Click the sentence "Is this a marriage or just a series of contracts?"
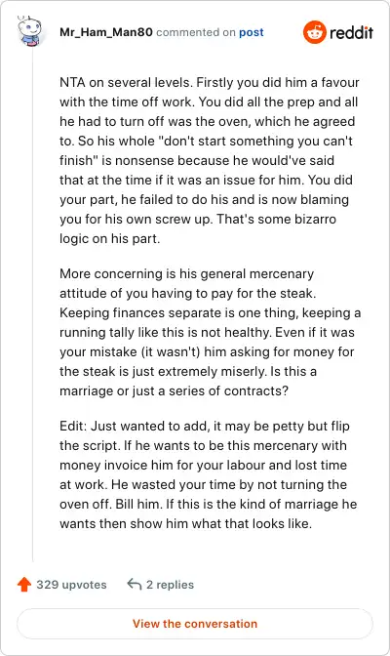Screen dimensions: 390x656 click(x=188, y=381)
